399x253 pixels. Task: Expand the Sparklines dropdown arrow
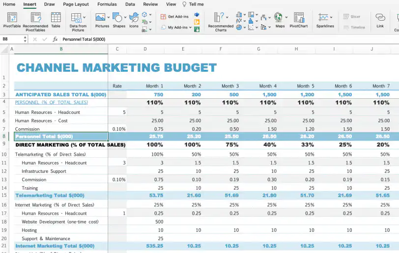click(x=331, y=17)
